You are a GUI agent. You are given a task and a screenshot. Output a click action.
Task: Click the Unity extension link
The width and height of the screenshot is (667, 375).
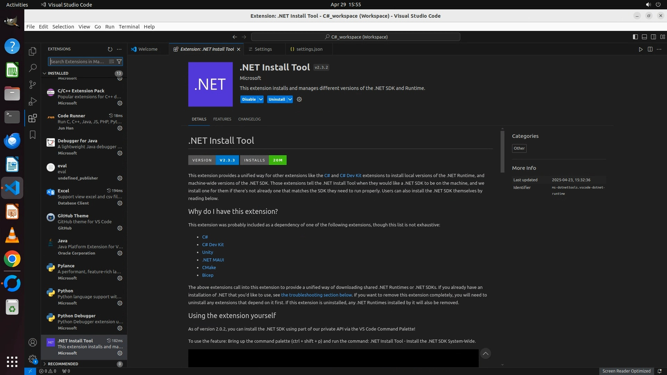pos(207,252)
